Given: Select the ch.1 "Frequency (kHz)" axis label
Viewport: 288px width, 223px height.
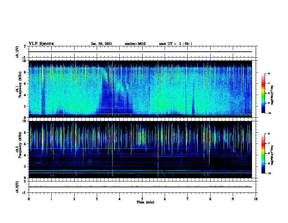Looking at the screenshot, I should pos(20,85).
